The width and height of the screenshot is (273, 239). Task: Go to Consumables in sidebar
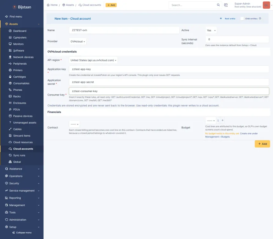[22, 83]
